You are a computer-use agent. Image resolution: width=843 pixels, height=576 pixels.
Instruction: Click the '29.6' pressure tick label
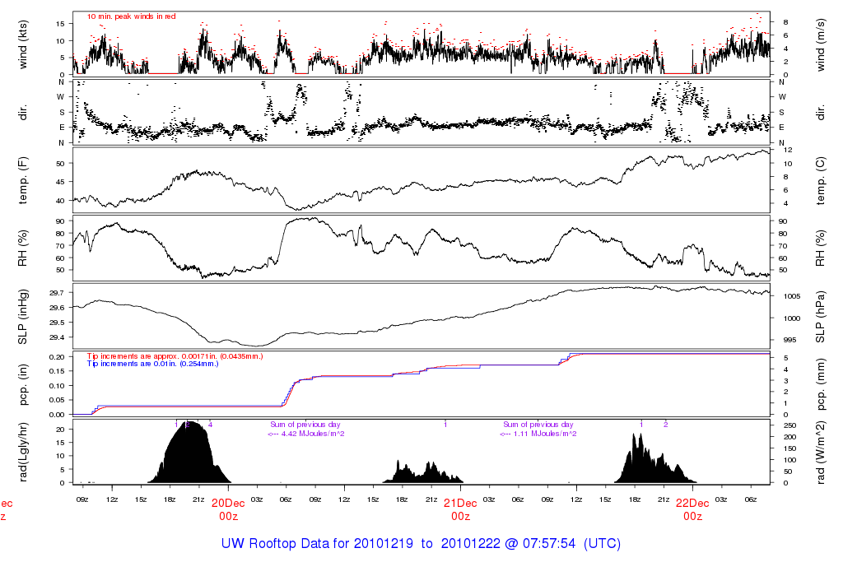57,308
